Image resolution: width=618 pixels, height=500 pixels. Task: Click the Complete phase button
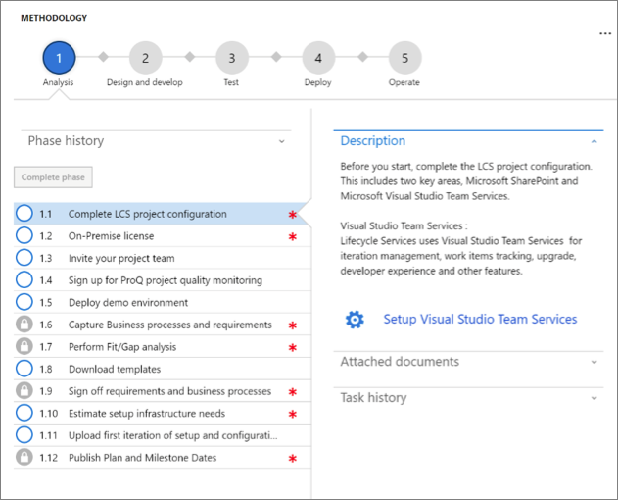pos(53,177)
